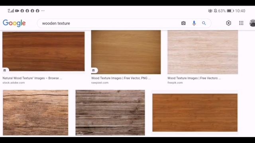Image resolution: width=255 pixels, height=143 pixels.
Task: Tap the licensable badge on the Adobe image
Action: [x=5, y=70]
